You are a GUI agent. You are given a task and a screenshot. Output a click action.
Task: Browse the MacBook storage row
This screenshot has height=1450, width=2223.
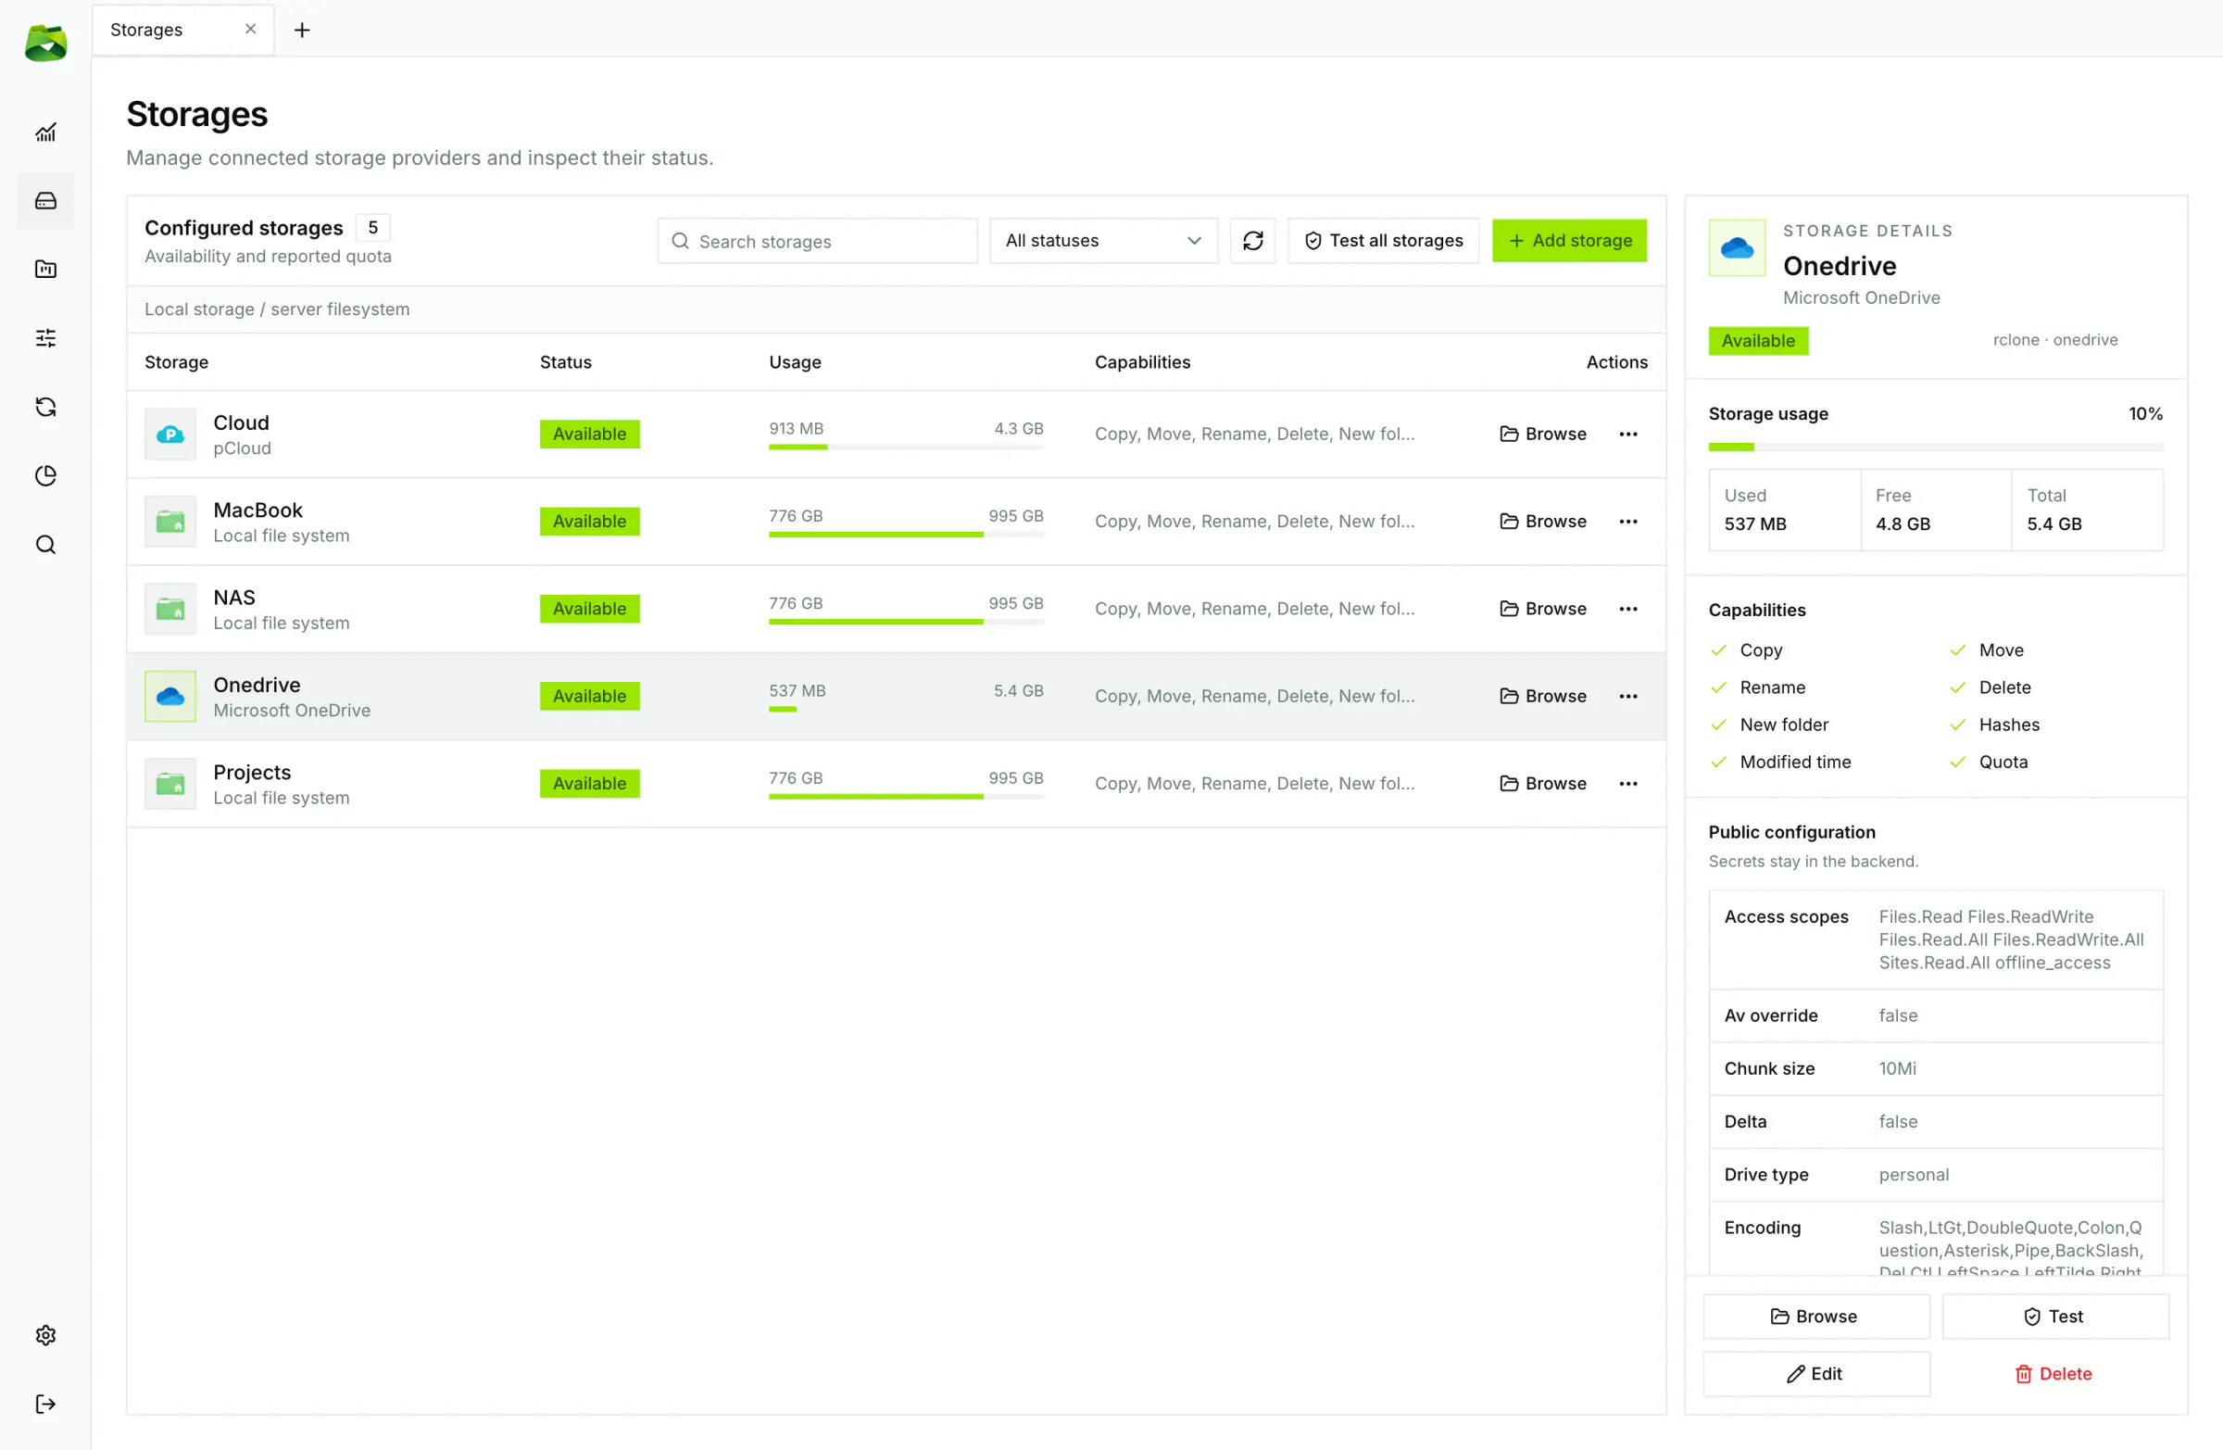[x=1543, y=522]
